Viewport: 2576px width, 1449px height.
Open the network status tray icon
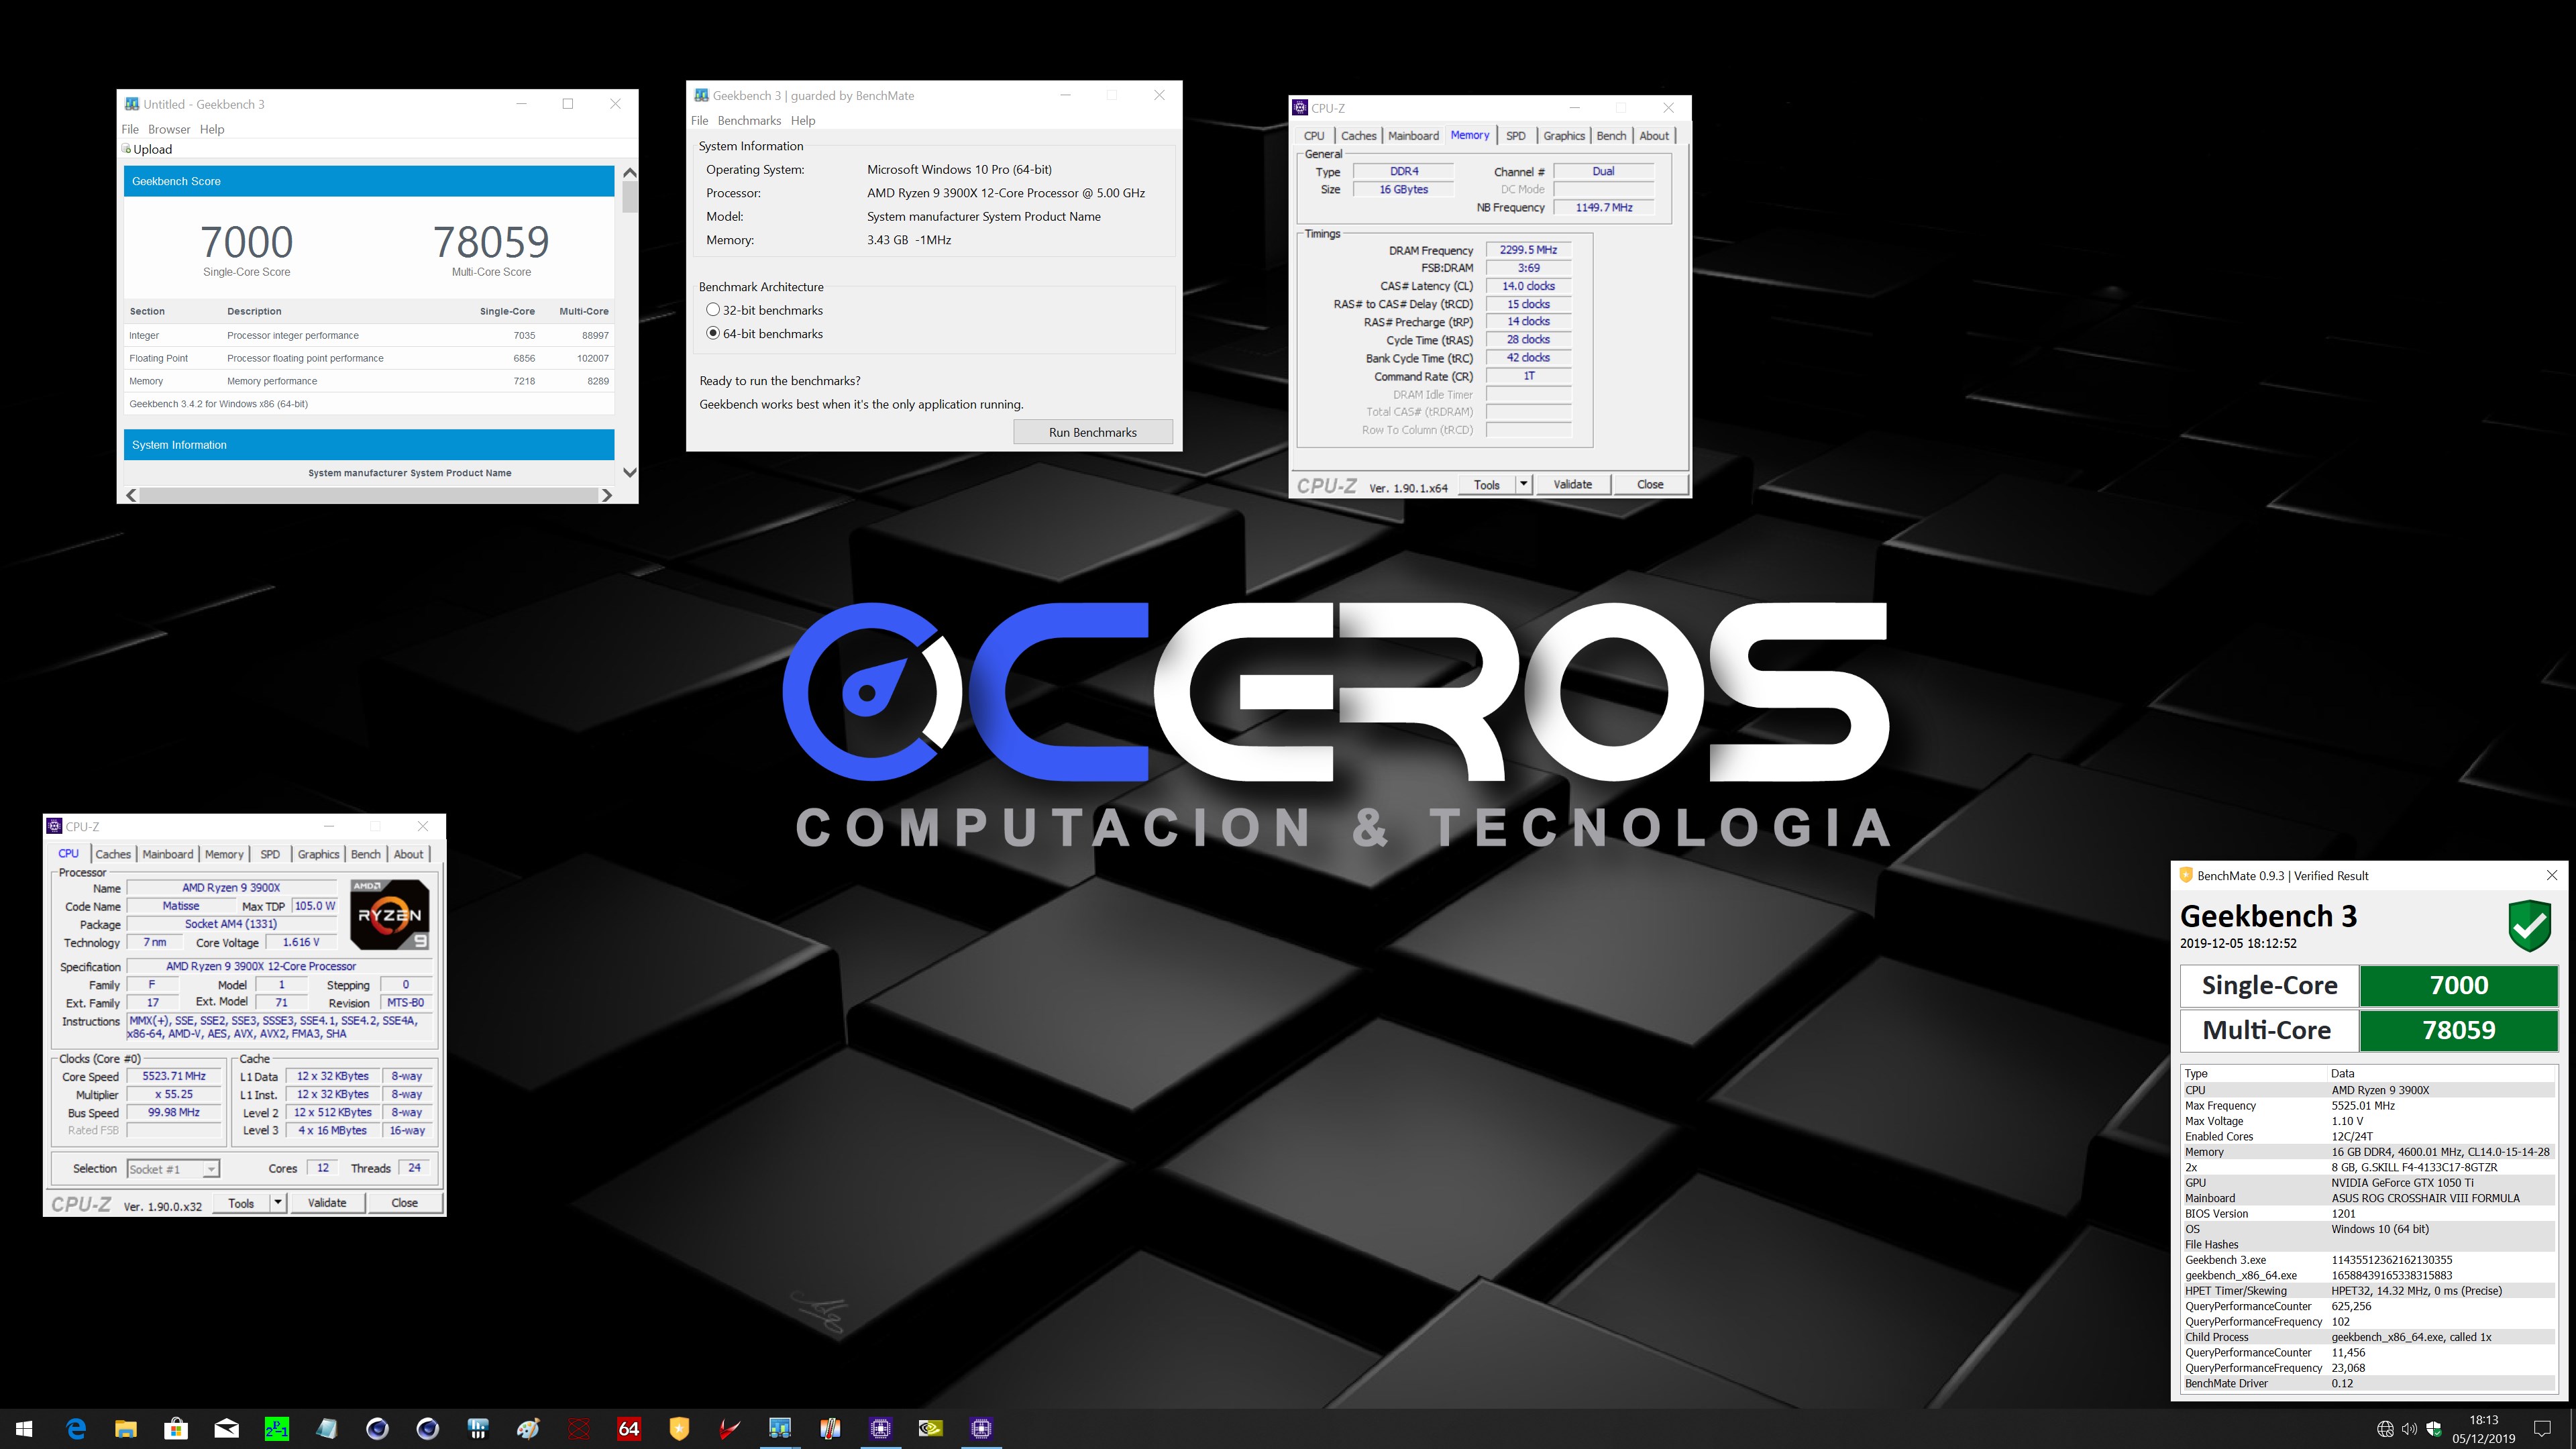pyautogui.click(x=2385, y=1429)
